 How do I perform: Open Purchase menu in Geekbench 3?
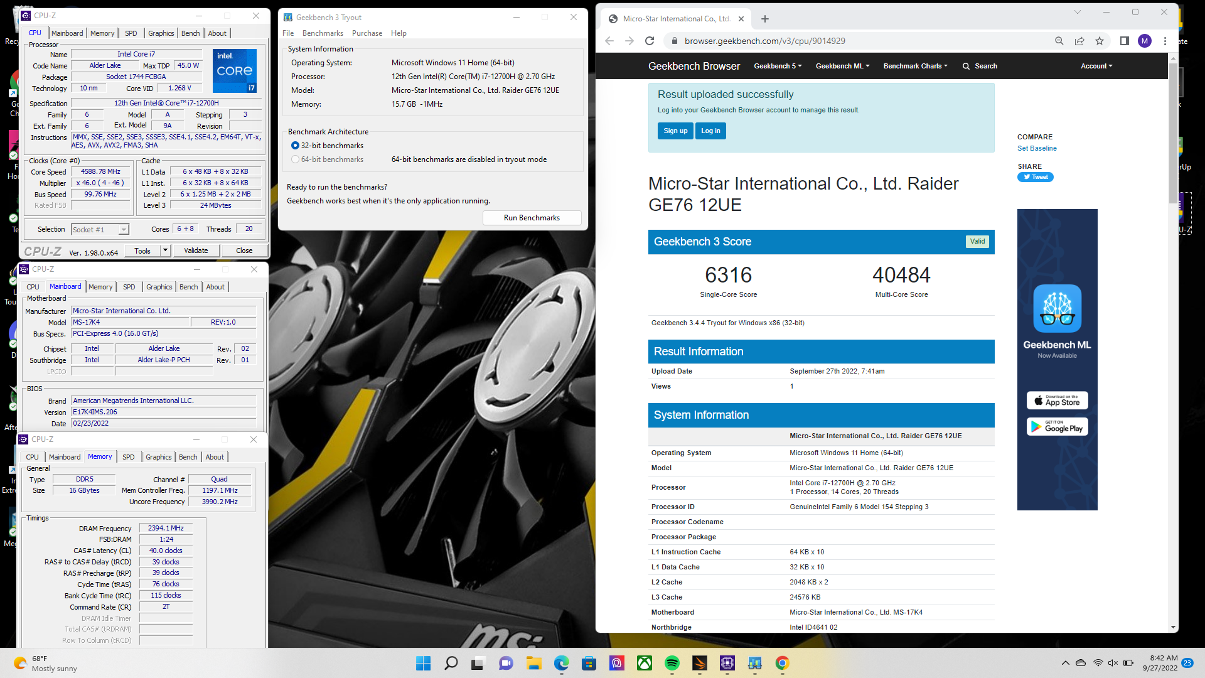[367, 33]
